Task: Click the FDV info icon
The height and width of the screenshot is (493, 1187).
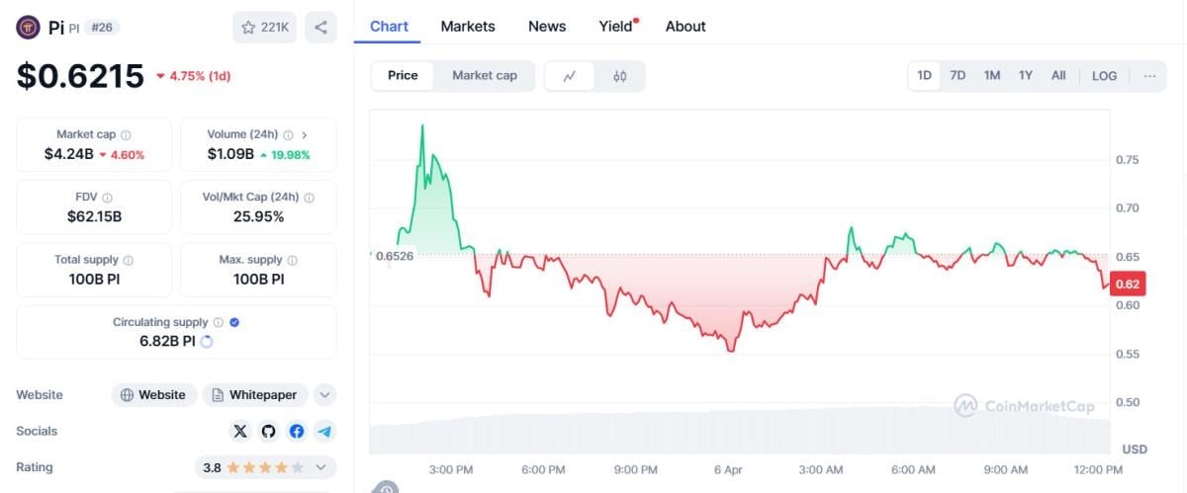Action: pyautogui.click(x=107, y=198)
